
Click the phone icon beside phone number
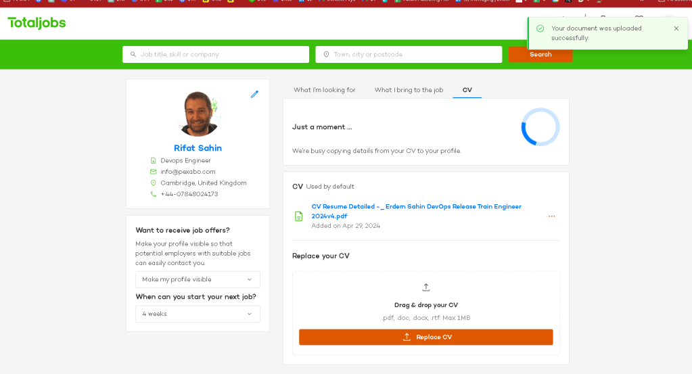coord(153,194)
